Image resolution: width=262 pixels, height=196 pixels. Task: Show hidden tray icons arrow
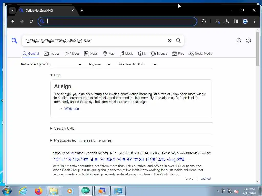[217, 191]
